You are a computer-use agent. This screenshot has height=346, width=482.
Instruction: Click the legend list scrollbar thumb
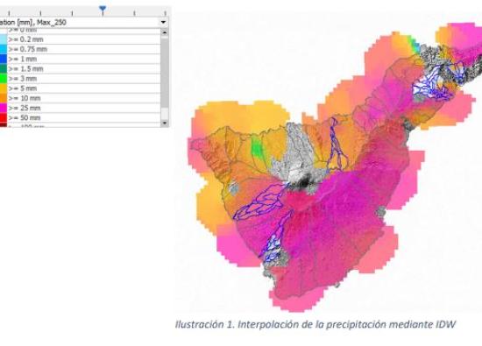165,73
